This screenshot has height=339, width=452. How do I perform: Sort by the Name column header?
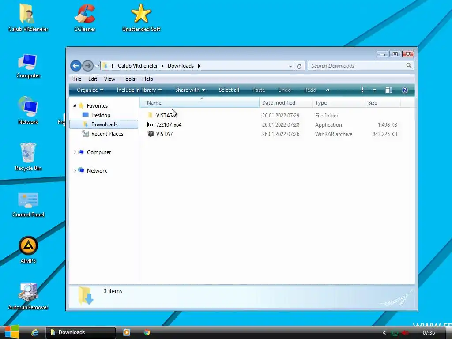200,102
